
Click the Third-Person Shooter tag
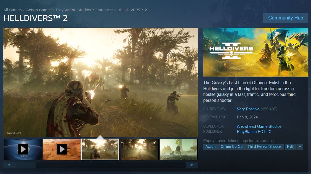pos(265,146)
